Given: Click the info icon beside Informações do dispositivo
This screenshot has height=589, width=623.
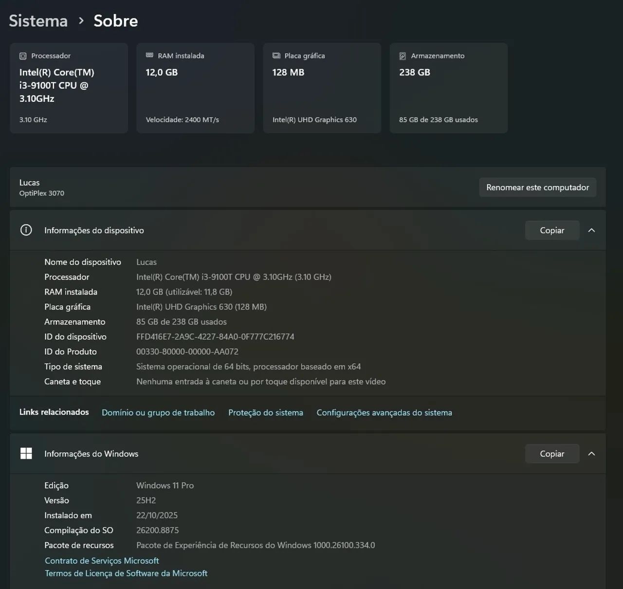Looking at the screenshot, I should pyautogui.click(x=26, y=230).
